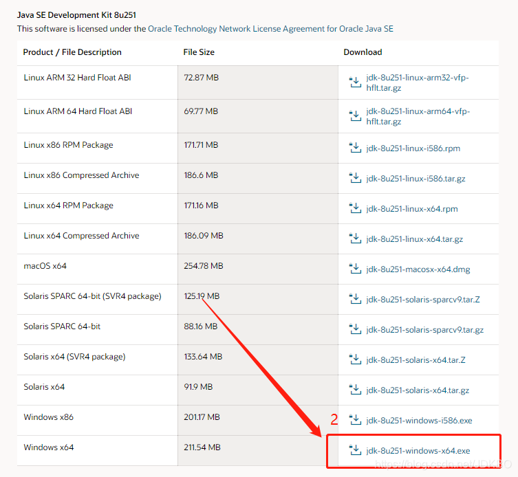Download jdk-8u251-linux-x64.tar.gz link
Image resolution: width=518 pixels, height=477 pixels.
414,239
